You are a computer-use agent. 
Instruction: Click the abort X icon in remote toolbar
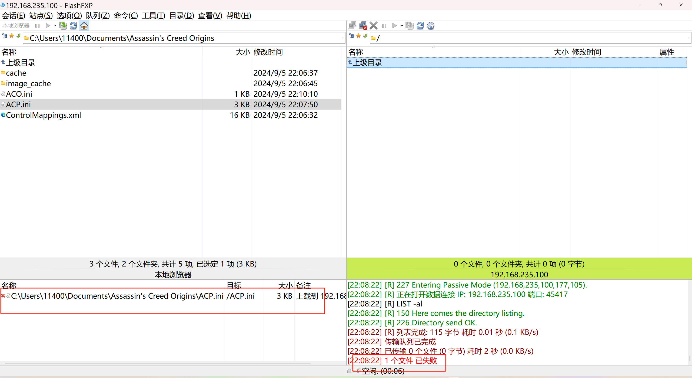[374, 26]
